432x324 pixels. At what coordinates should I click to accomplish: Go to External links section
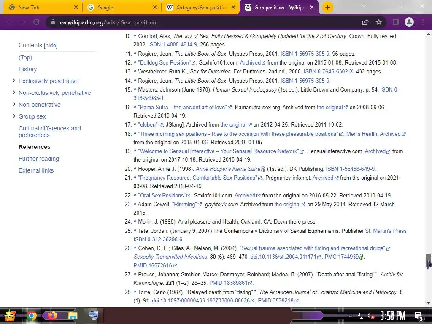coord(36,170)
